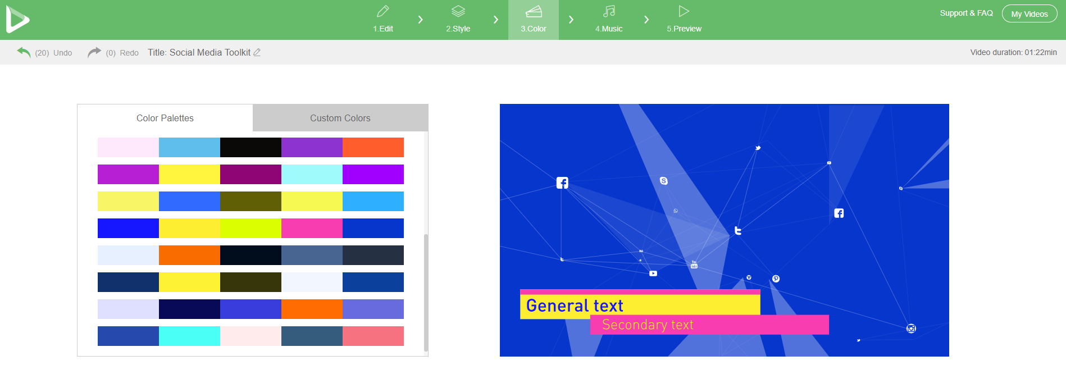
Task: Choose the dark olive swatch in sixth row
Action: pos(250,282)
